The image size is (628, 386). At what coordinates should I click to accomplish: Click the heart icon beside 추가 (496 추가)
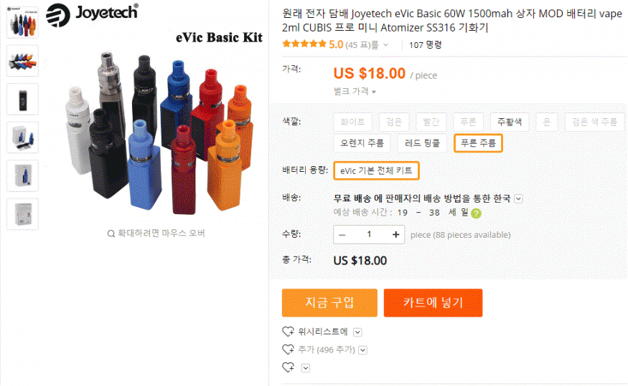[288, 349]
